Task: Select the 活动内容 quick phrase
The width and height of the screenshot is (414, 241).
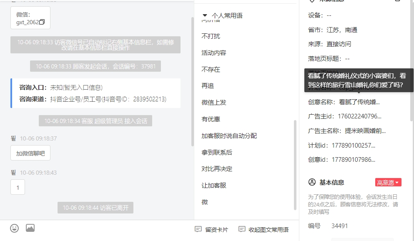Action: pos(214,53)
